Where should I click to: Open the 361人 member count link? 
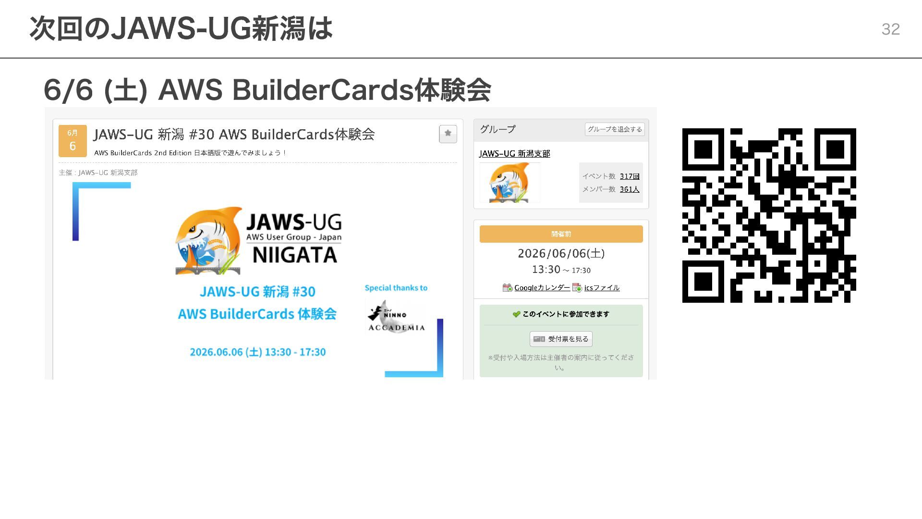pyautogui.click(x=629, y=189)
